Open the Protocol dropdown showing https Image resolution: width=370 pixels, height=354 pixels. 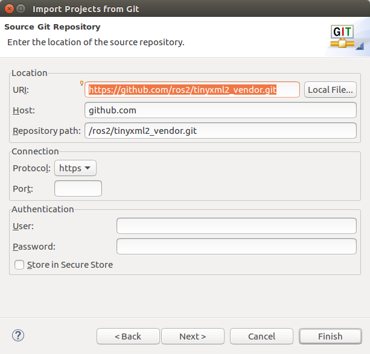pyautogui.click(x=75, y=168)
